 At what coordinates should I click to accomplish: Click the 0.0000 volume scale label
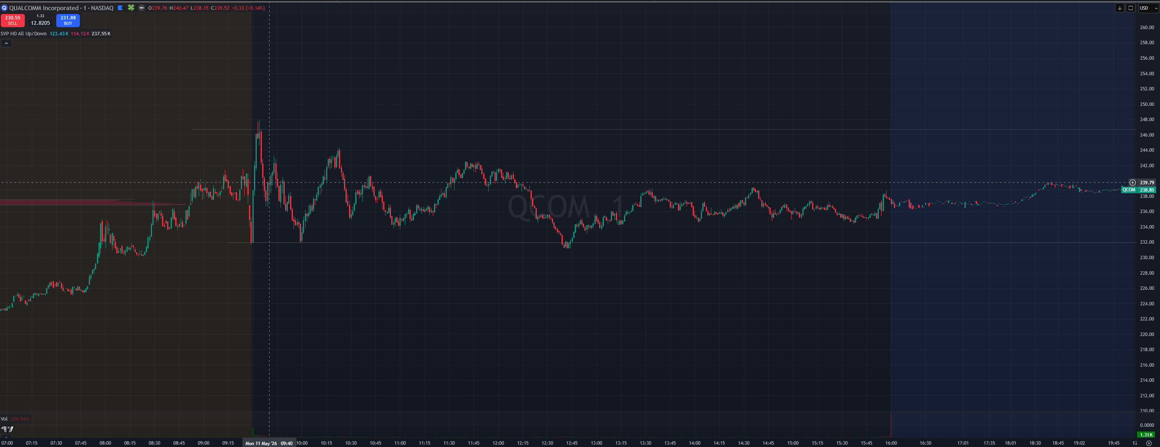[x=1146, y=425]
